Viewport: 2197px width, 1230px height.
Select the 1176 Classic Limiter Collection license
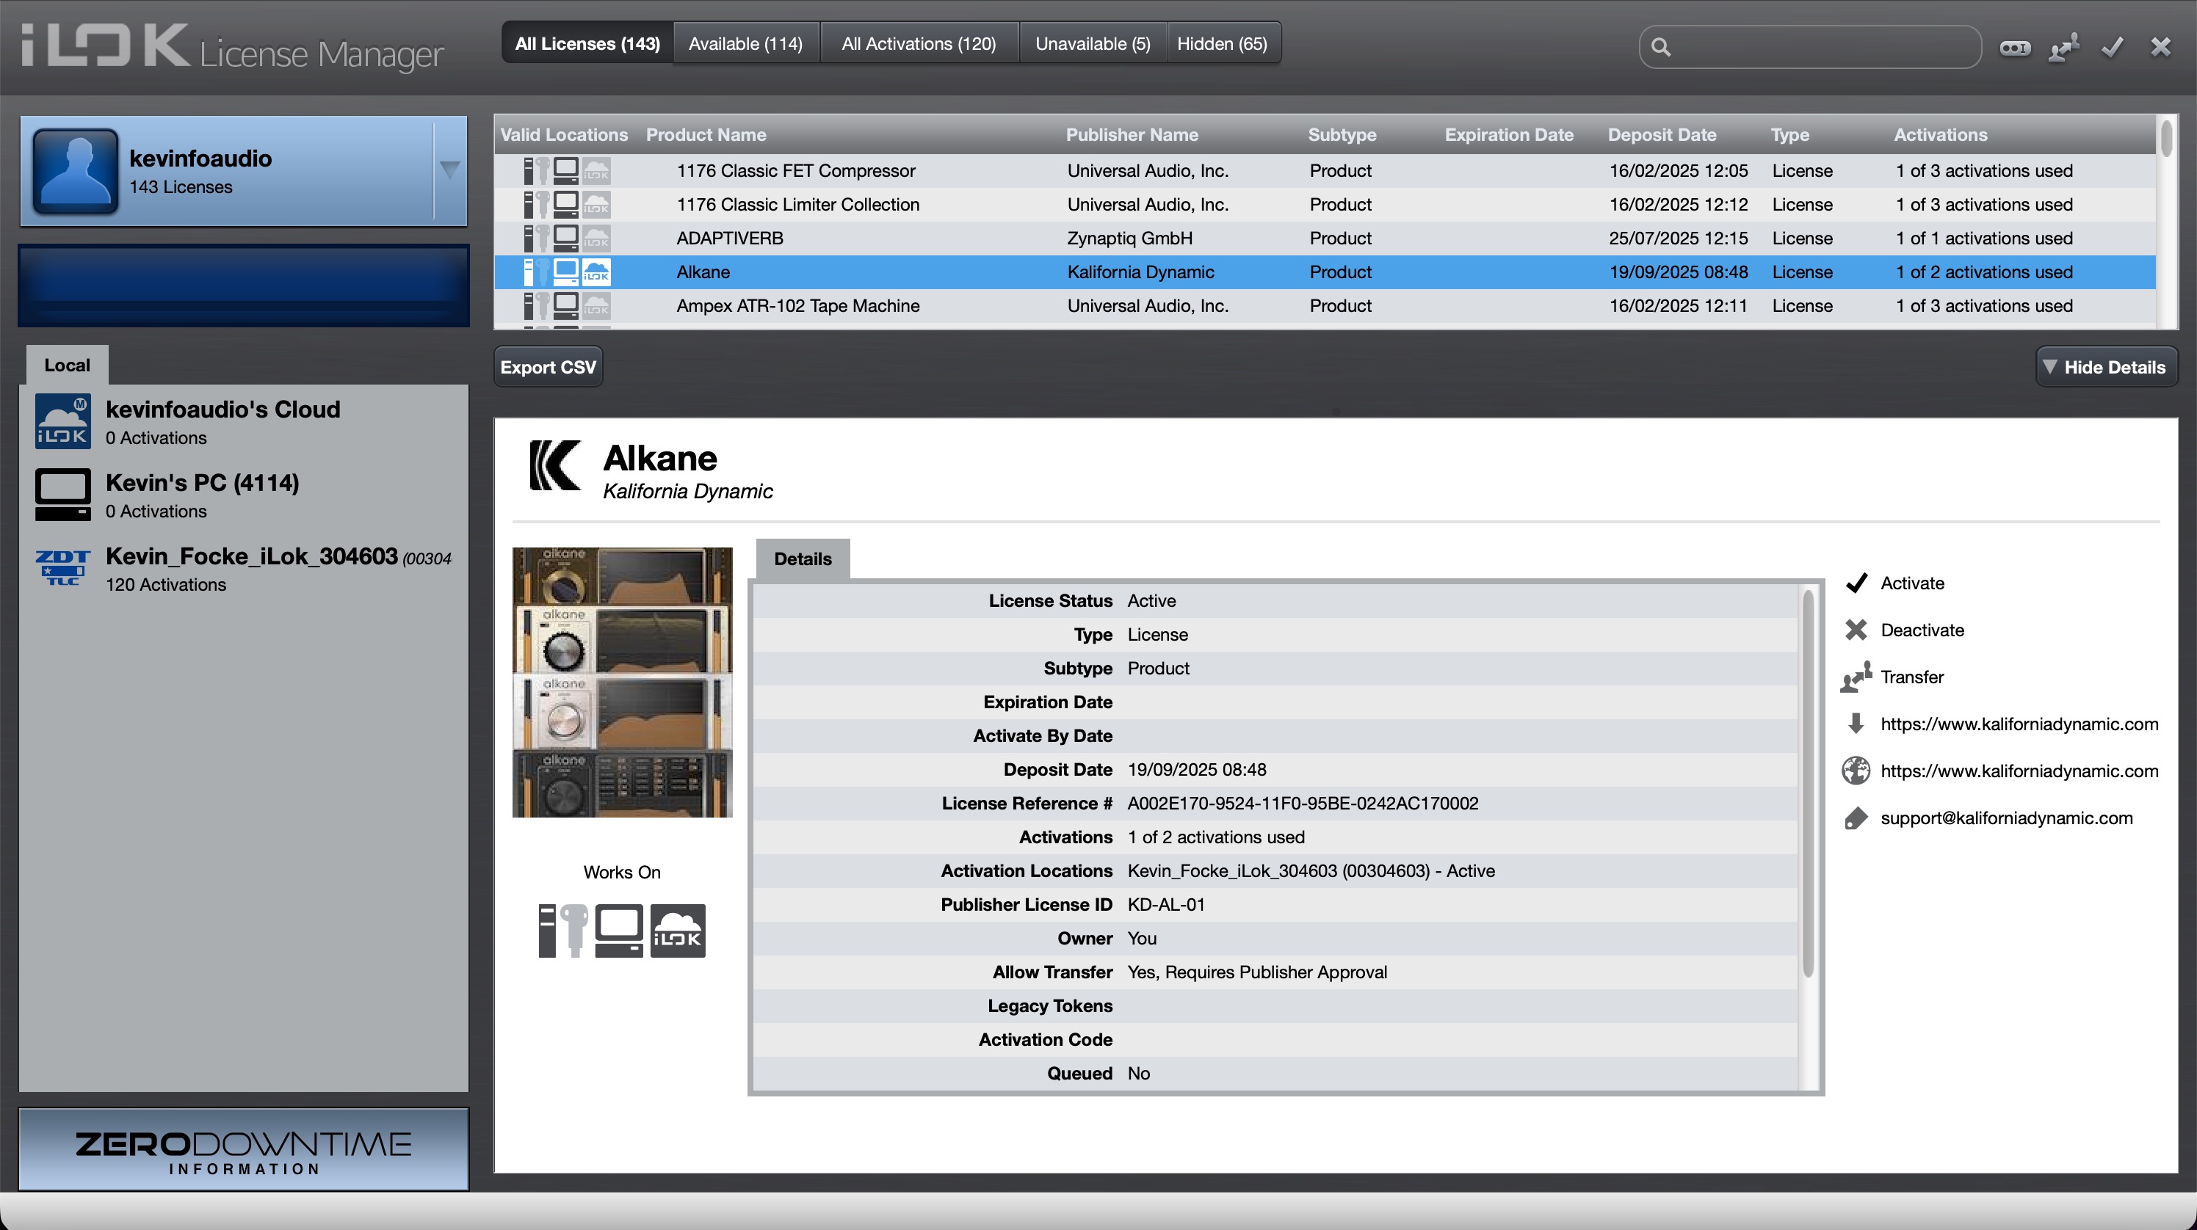click(x=1325, y=205)
